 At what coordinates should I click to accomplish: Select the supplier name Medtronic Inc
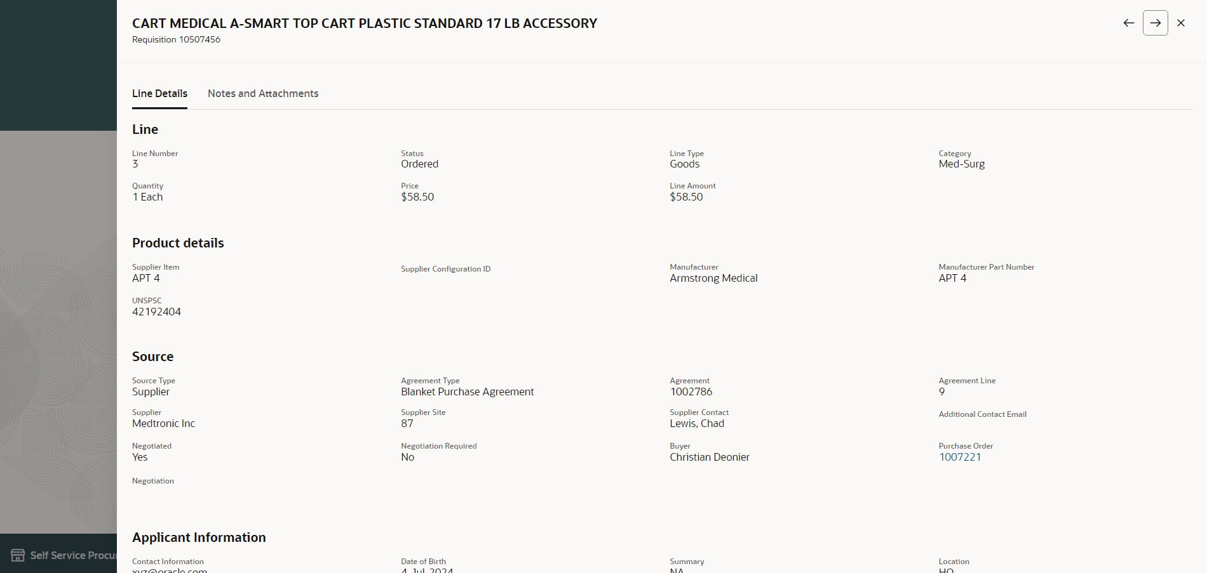163,423
